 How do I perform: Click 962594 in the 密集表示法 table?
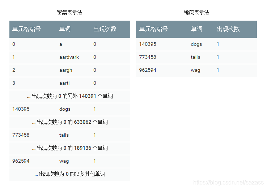click(21, 161)
